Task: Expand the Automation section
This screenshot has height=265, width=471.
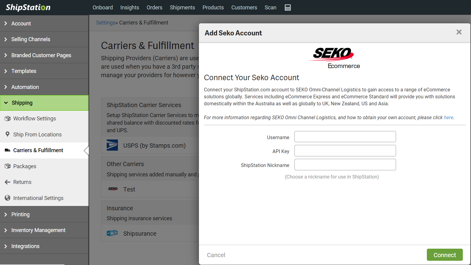Action: [x=44, y=87]
